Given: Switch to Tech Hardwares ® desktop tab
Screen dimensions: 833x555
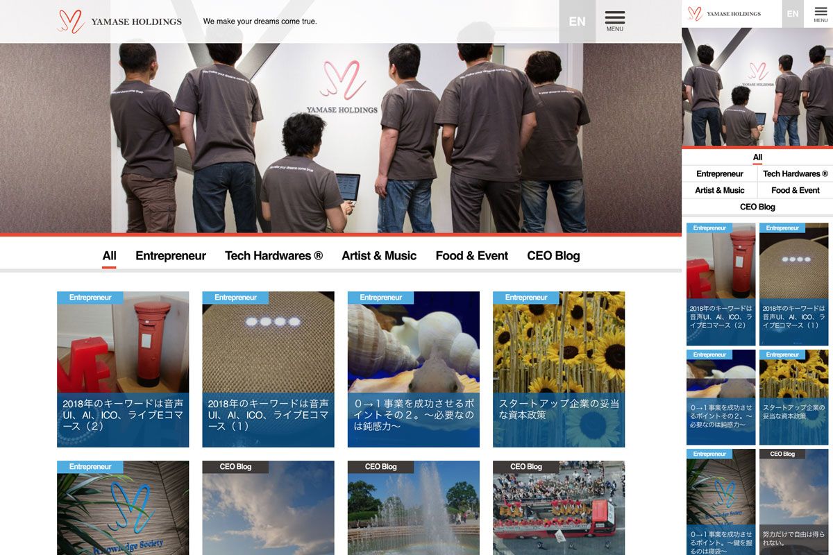Looking at the screenshot, I should (x=274, y=256).
